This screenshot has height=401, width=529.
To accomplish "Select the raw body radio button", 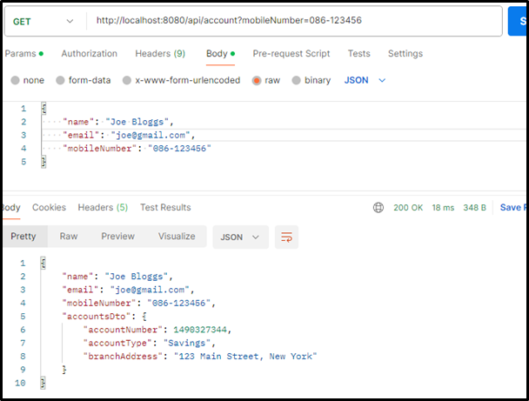I will [257, 80].
